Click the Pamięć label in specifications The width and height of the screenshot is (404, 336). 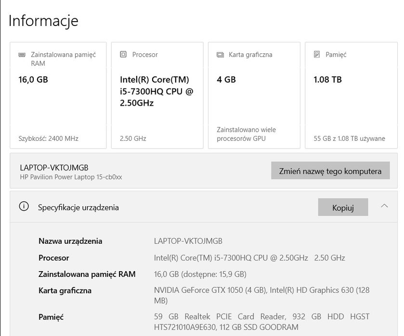(x=51, y=317)
